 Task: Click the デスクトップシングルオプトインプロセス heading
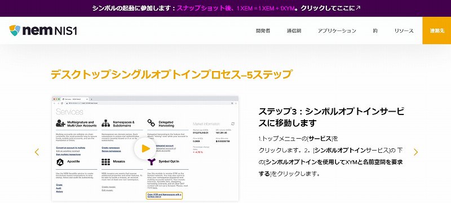tap(172, 74)
